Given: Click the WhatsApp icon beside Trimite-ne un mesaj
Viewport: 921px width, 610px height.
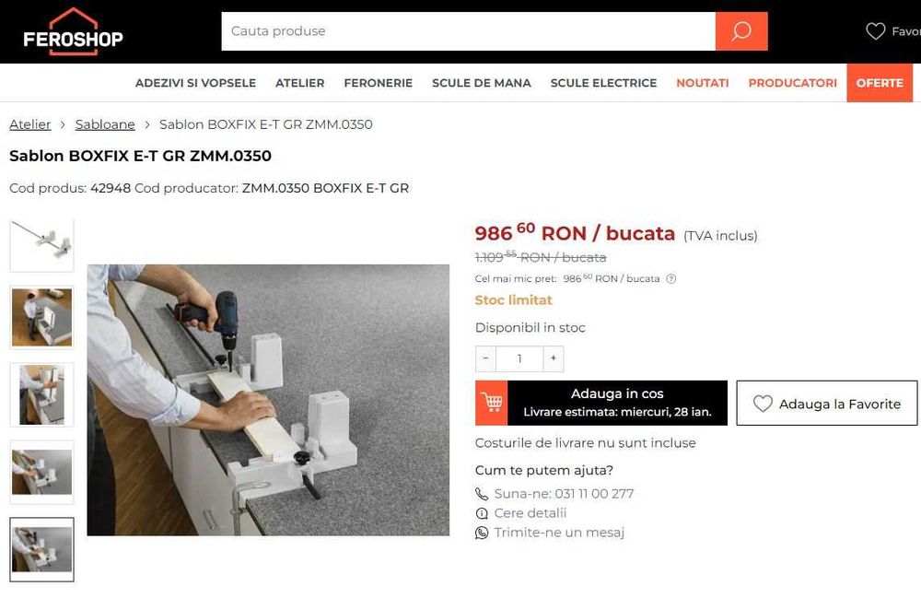Looking at the screenshot, I should (482, 533).
